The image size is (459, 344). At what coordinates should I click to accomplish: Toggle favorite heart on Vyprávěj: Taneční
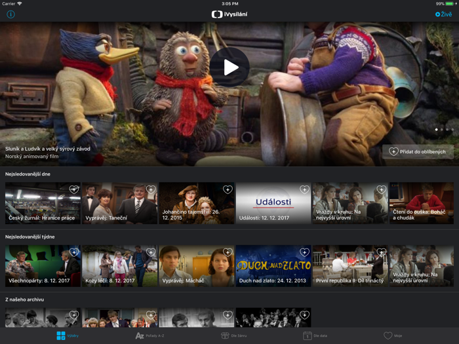[151, 189]
